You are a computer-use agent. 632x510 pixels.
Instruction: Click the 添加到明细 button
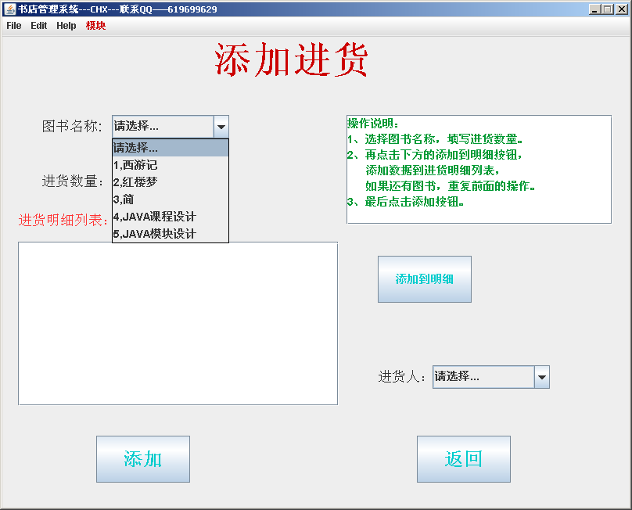point(425,279)
